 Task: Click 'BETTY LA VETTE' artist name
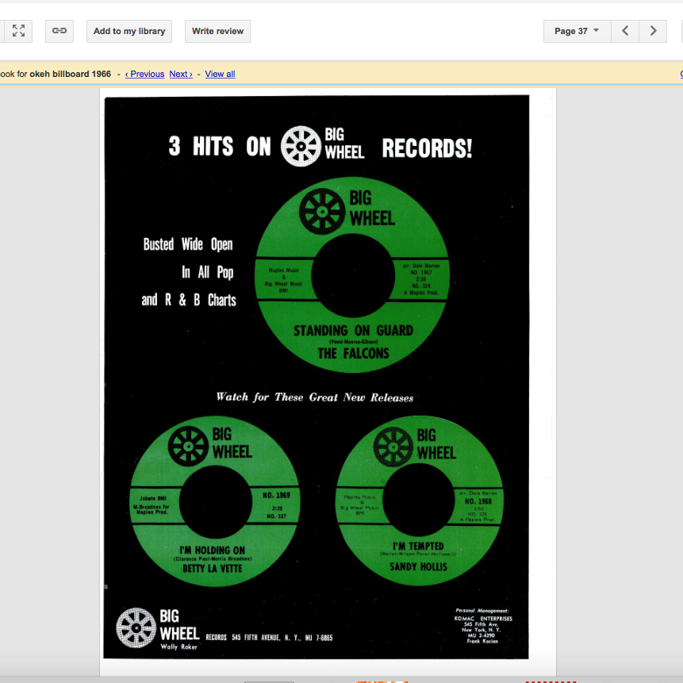212,569
